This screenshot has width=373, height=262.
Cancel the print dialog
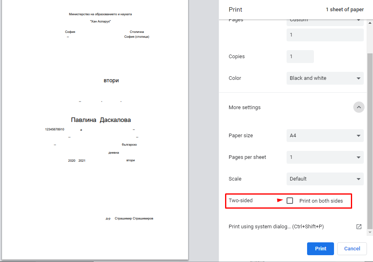coord(352,248)
